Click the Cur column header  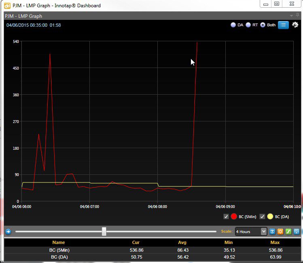(136, 242)
